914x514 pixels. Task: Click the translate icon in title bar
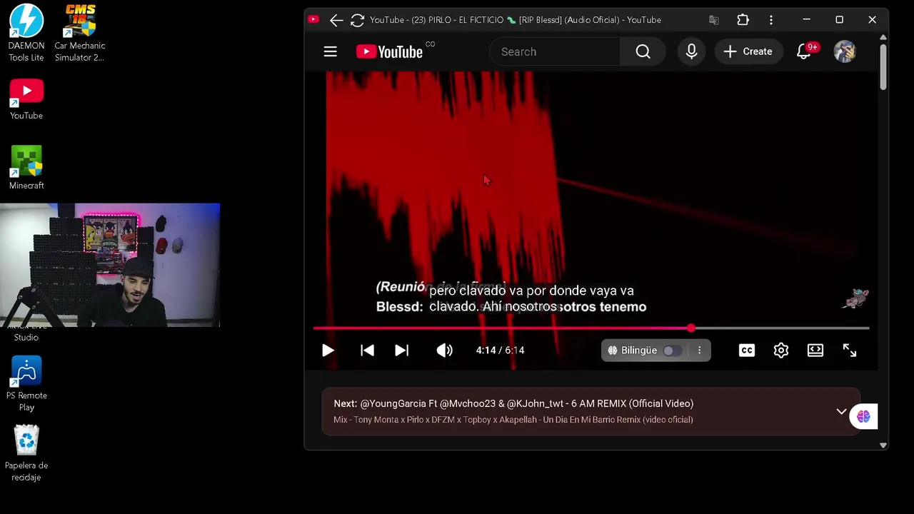click(x=713, y=20)
